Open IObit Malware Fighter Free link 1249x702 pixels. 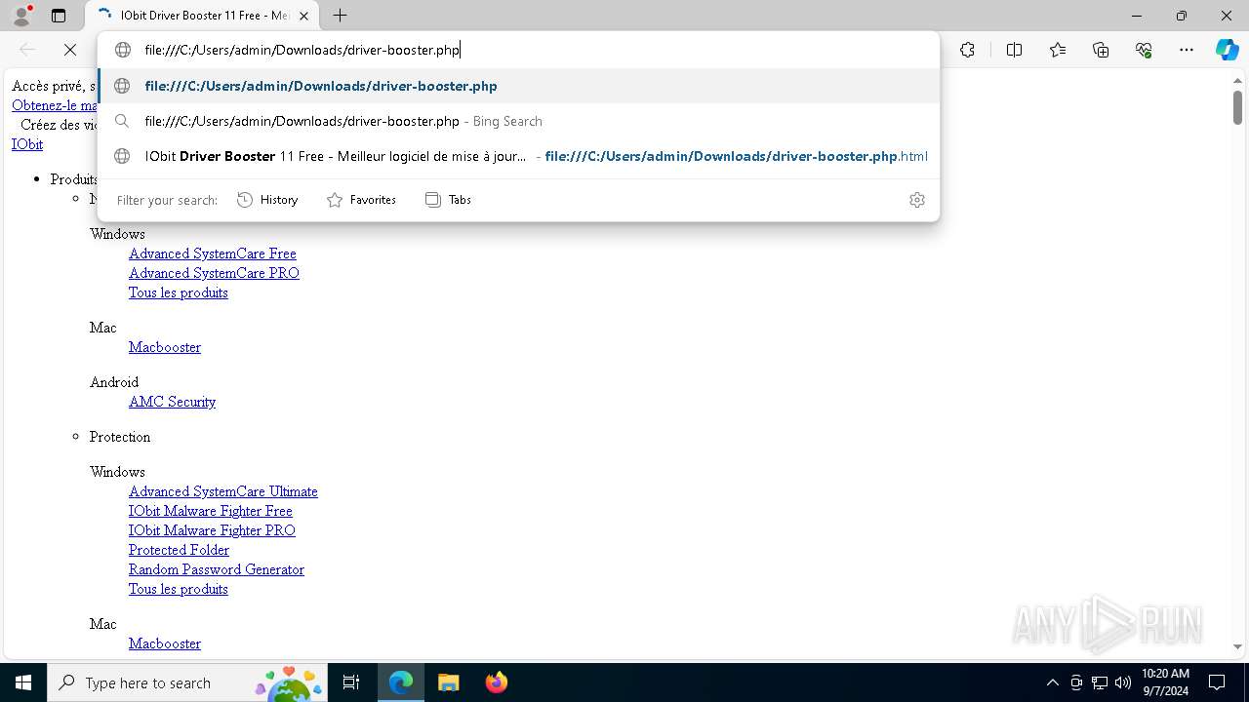211,511
